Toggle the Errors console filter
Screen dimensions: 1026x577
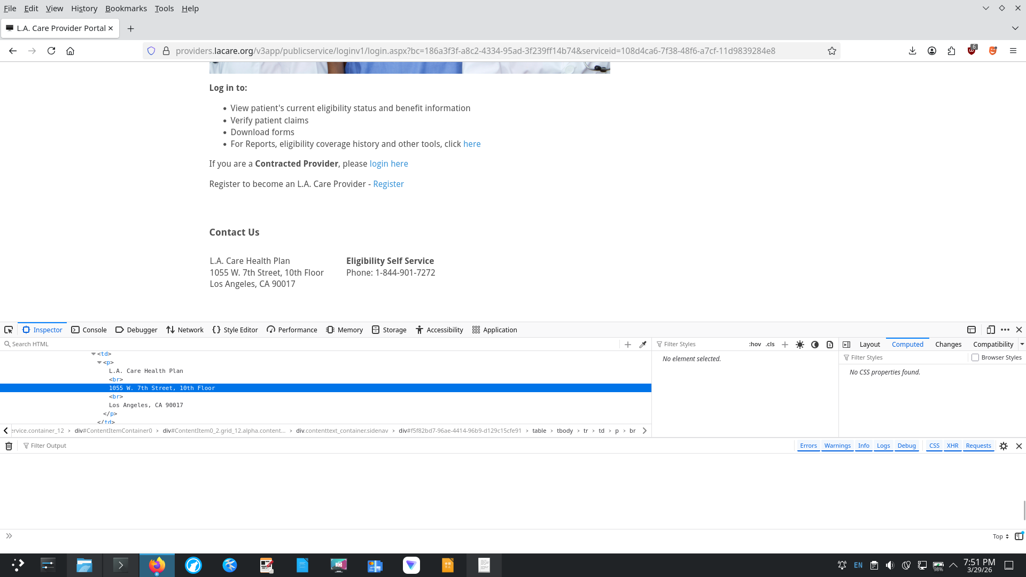tap(808, 446)
